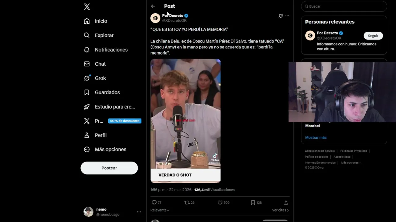Go back using the arrow icon

click(153, 6)
